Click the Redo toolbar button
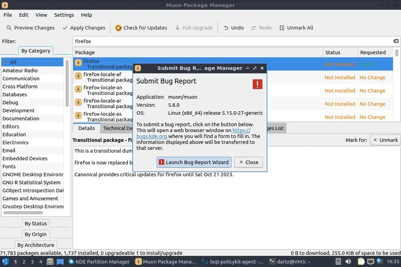This screenshot has width=401, height=267. pyautogui.click(x=261, y=27)
